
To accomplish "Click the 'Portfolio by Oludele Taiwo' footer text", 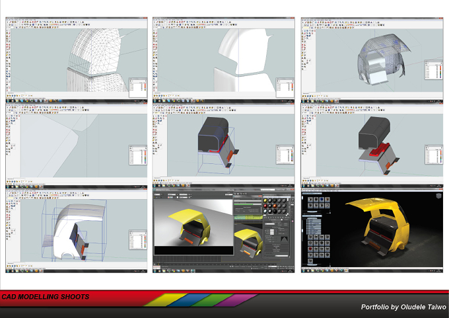I will pos(403,307).
